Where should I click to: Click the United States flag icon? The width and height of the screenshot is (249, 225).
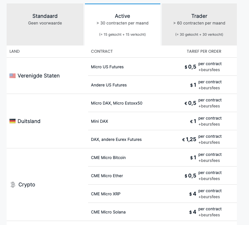12,76
